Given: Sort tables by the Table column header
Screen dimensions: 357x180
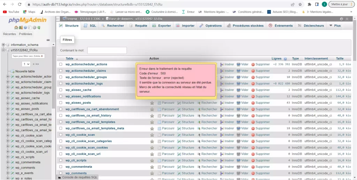Looking at the screenshot, I should click(69, 58).
